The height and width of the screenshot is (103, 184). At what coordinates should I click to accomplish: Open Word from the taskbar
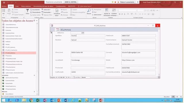66,100
